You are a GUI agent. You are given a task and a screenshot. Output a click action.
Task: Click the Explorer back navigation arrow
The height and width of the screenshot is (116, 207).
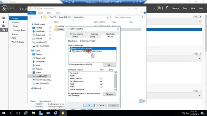pos(30,17)
